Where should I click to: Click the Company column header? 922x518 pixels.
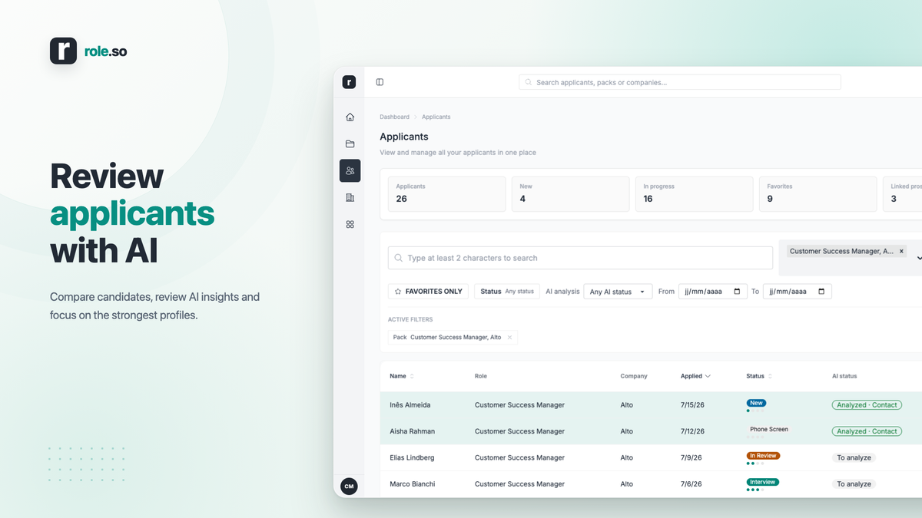tap(634, 376)
